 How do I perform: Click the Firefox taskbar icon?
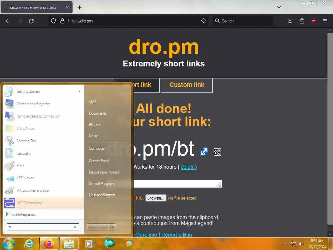pyautogui.click(x=49, y=243)
